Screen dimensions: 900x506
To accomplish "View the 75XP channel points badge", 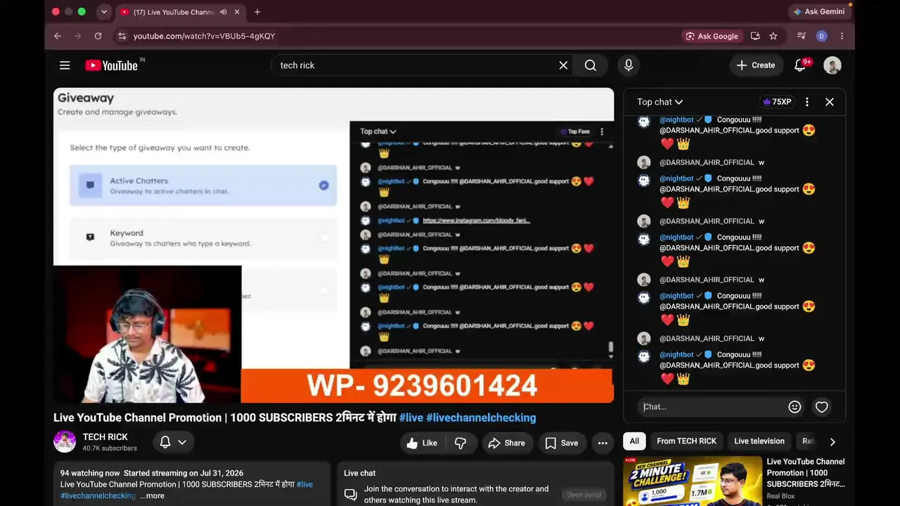I will pos(776,102).
